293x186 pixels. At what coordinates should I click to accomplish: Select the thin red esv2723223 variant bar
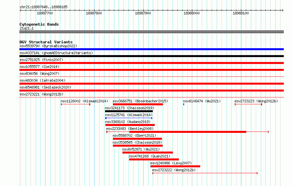pos(248,104)
